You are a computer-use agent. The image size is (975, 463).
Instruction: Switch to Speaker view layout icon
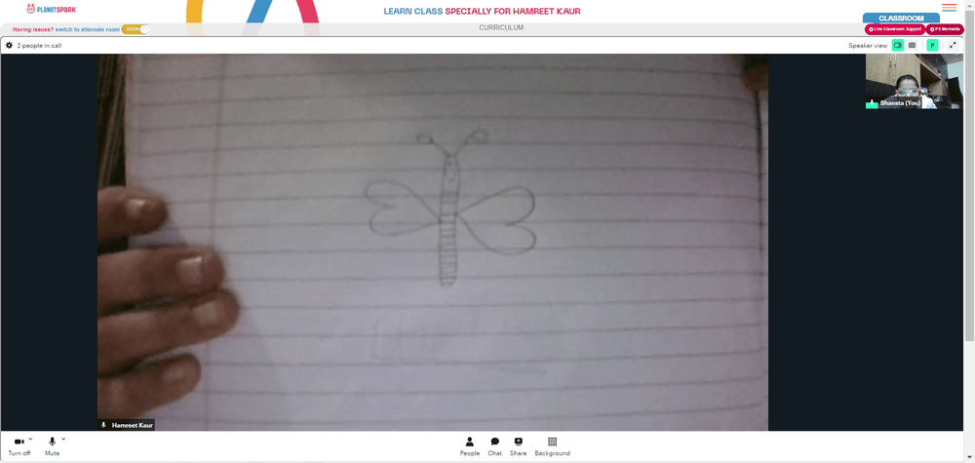[897, 46]
